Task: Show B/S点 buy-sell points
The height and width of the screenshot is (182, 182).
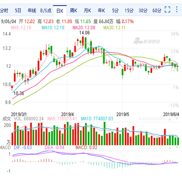Action: [46, 10]
